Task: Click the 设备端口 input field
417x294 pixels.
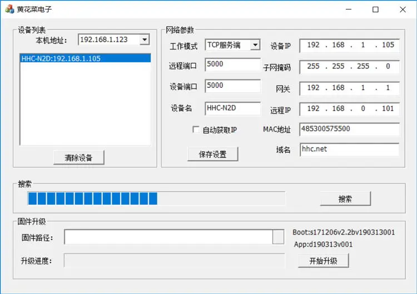Action: pos(233,86)
